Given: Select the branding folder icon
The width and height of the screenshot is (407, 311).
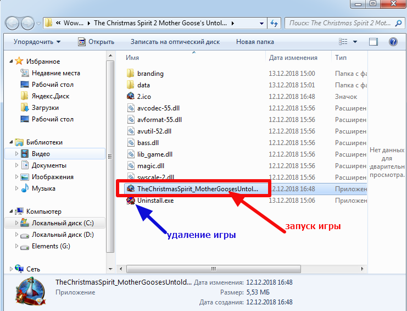Looking at the screenshot, I should 131,74.
